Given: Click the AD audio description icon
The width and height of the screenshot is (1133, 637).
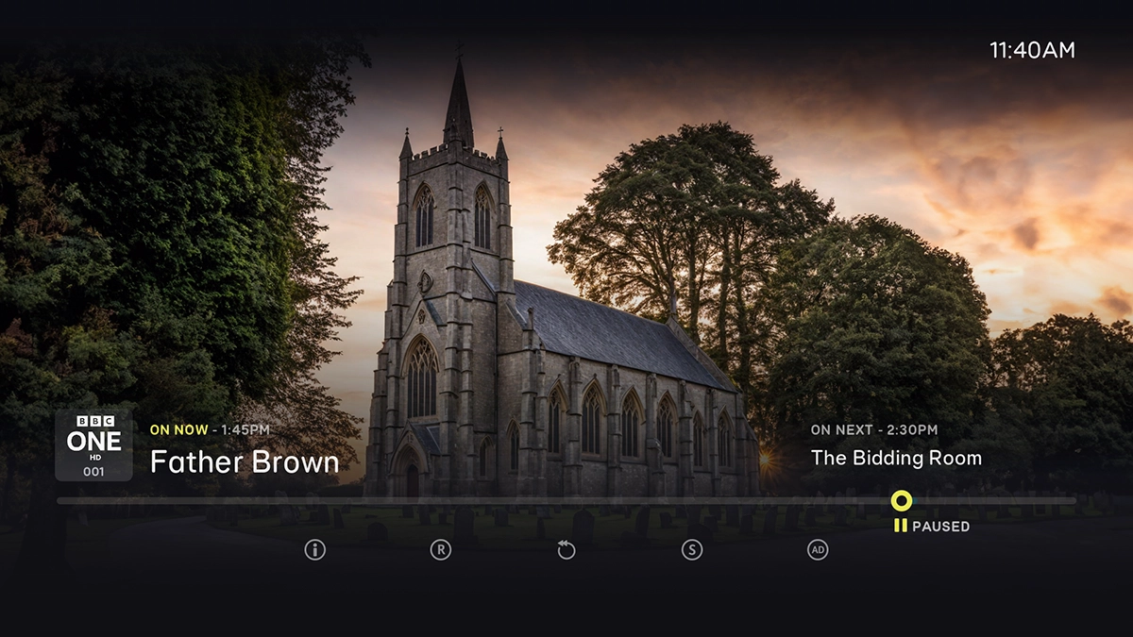Looking at the screenshot, I should 816,548.
